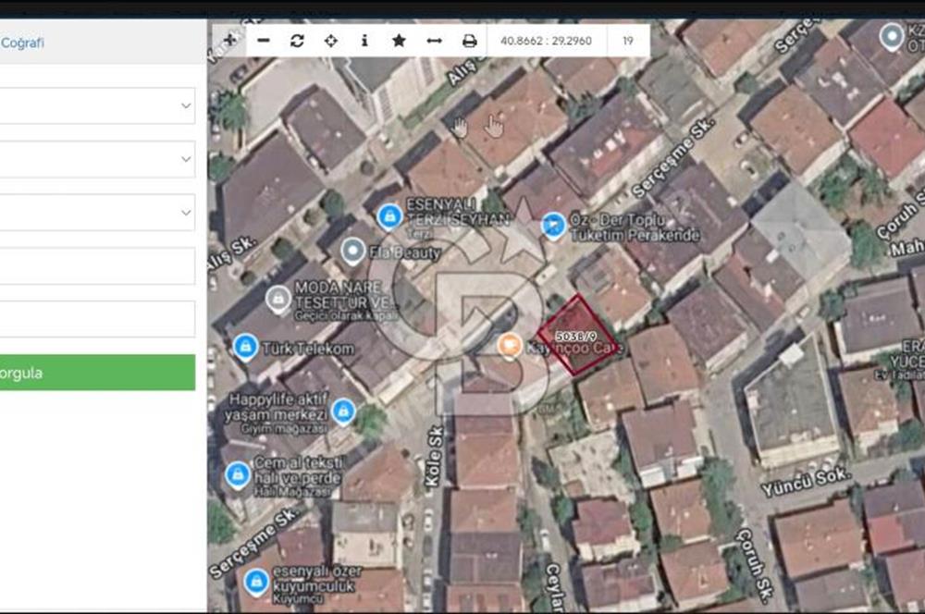Click the Yüncü Sok. street label
This screenshot has width=925, height=614.
(x=806, y=482)
